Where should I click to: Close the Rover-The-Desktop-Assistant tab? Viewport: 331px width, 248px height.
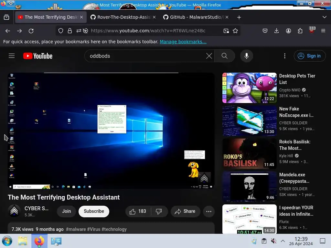tap(154, 17)
